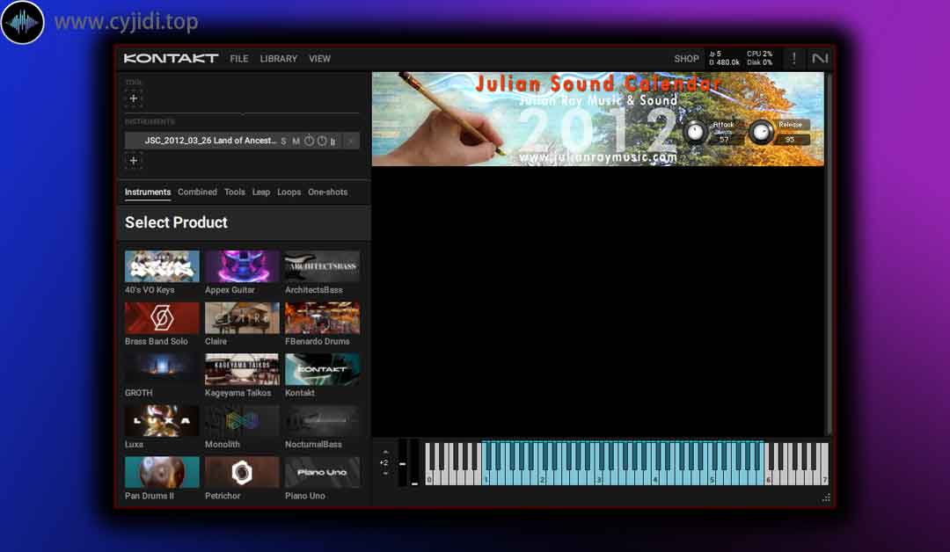950x552 pixels.
Task: Select the Appex Guitar product thumbnail
Action: click(x=243, y=266)
